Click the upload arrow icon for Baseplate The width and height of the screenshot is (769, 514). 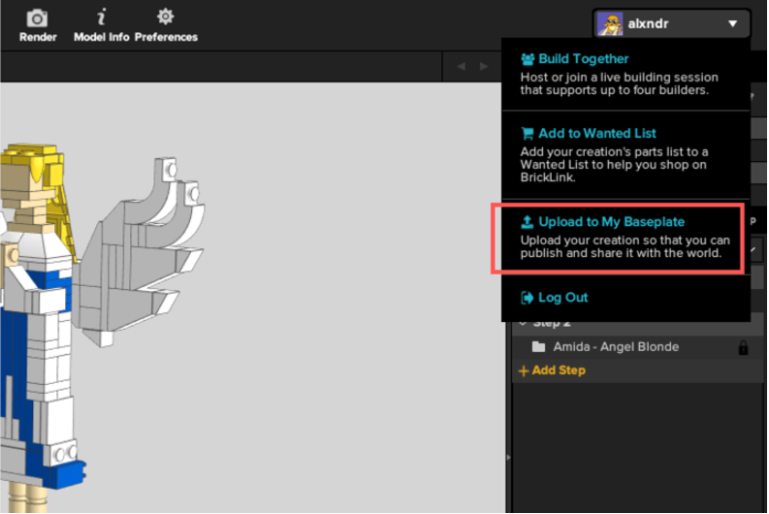coord(528,222)
